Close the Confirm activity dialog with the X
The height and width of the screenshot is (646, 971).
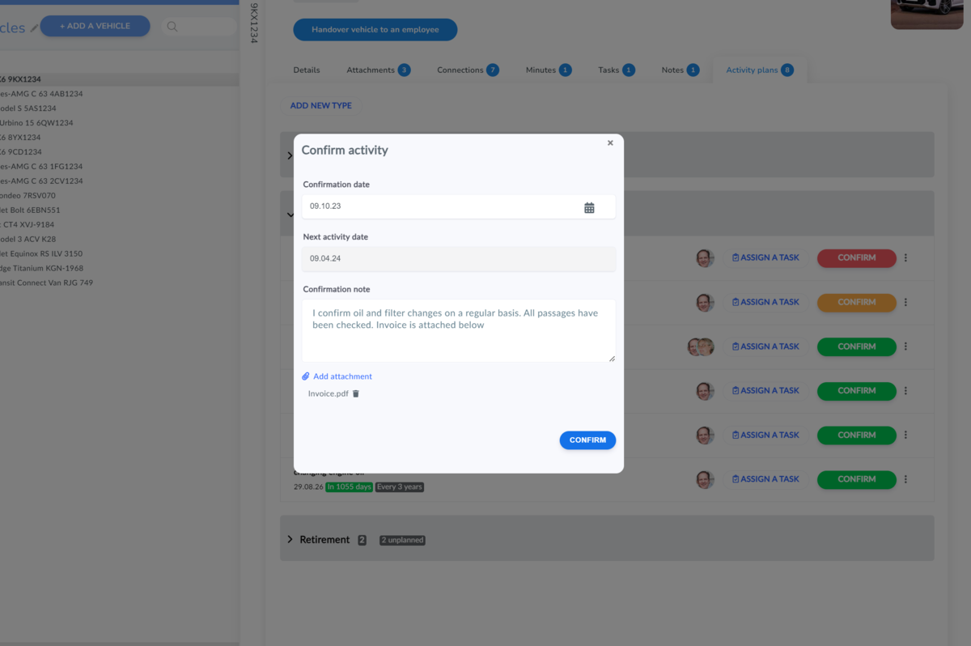click(x=610, y=143)
